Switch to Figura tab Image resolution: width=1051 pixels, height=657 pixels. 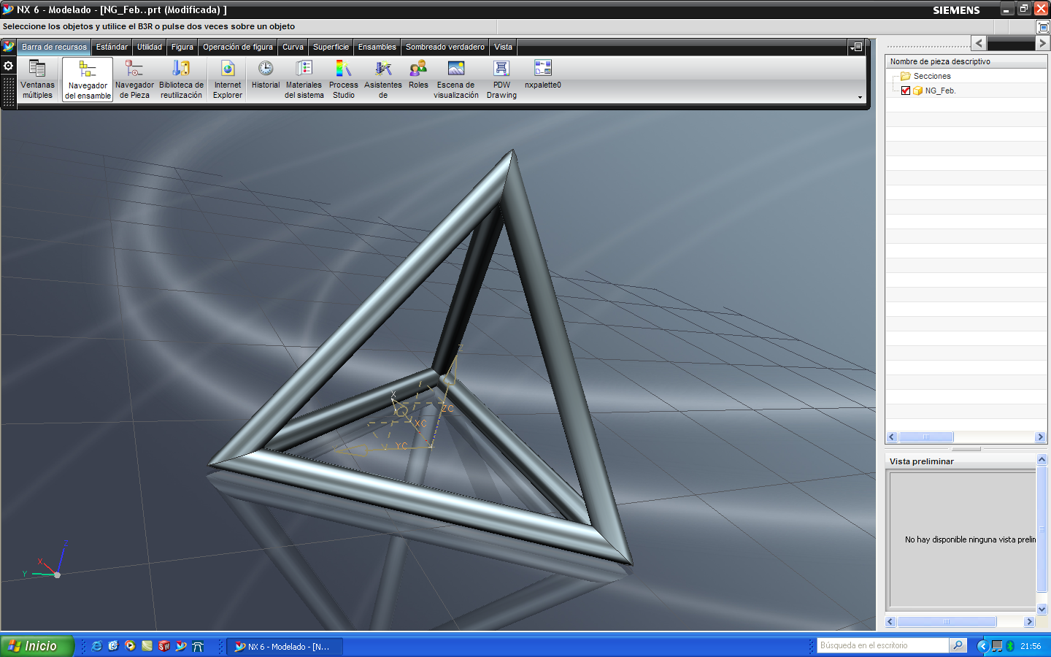click(182, 47)
